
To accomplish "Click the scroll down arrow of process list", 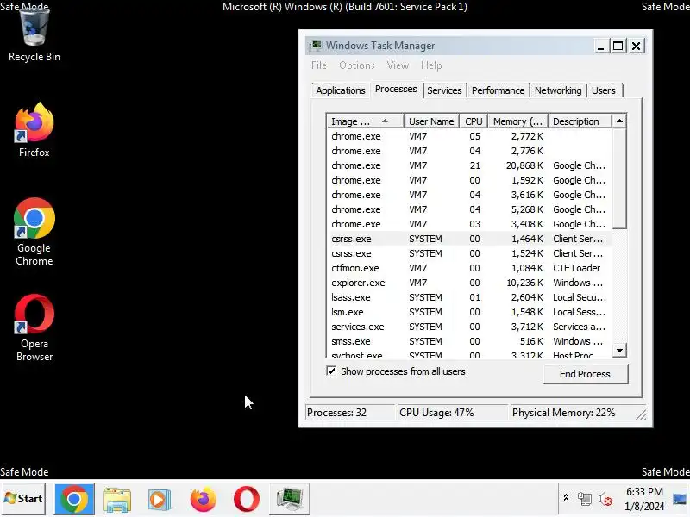I will point(619,351).
